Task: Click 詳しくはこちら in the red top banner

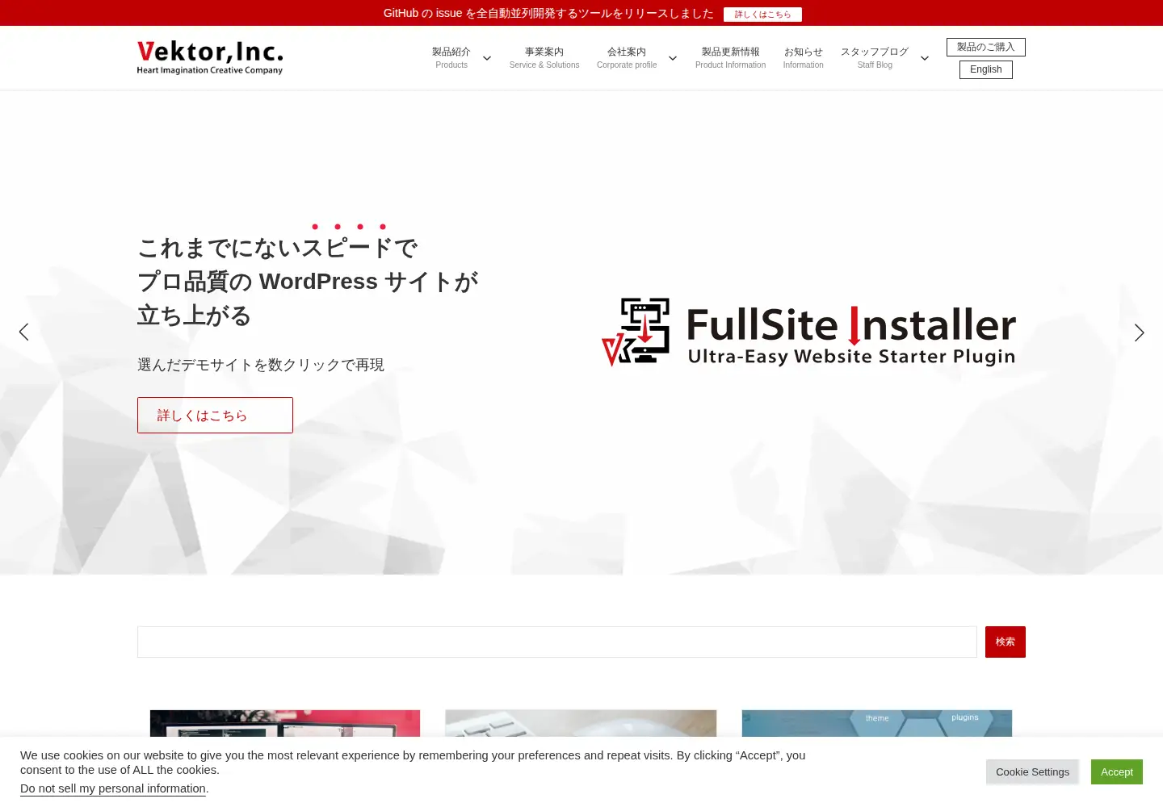Action: click(x=762, y=14)
